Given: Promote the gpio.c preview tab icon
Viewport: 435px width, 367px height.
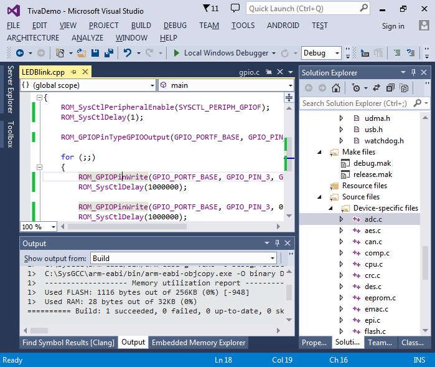Looking at the screenshot, I should [269, 72].
